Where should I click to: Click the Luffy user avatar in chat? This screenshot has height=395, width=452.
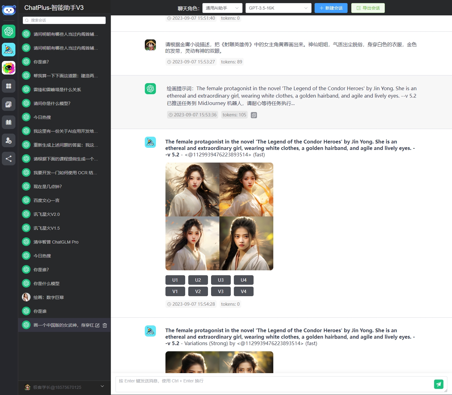click(x=150, y=45)
